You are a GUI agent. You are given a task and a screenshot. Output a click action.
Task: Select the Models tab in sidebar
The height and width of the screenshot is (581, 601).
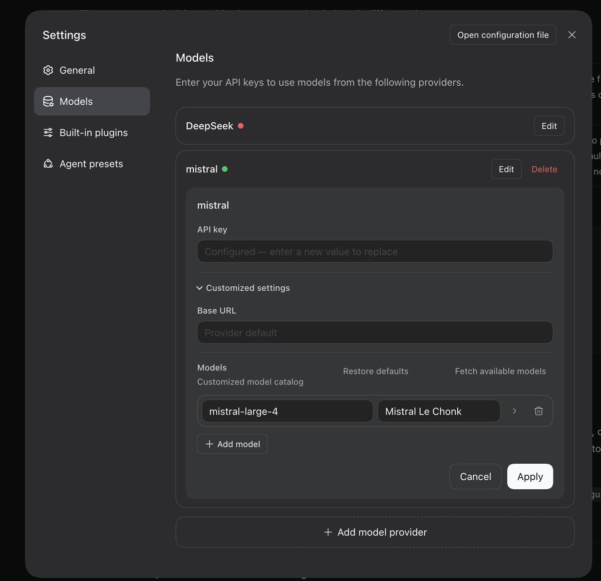(92, 101)
